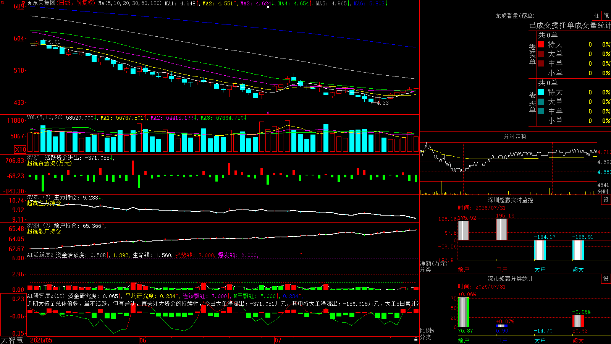The width and height of the screenshot is (611, 344).
Task: Click the teal 中单 sell-order legend square
Action: (x=541, y=111)
